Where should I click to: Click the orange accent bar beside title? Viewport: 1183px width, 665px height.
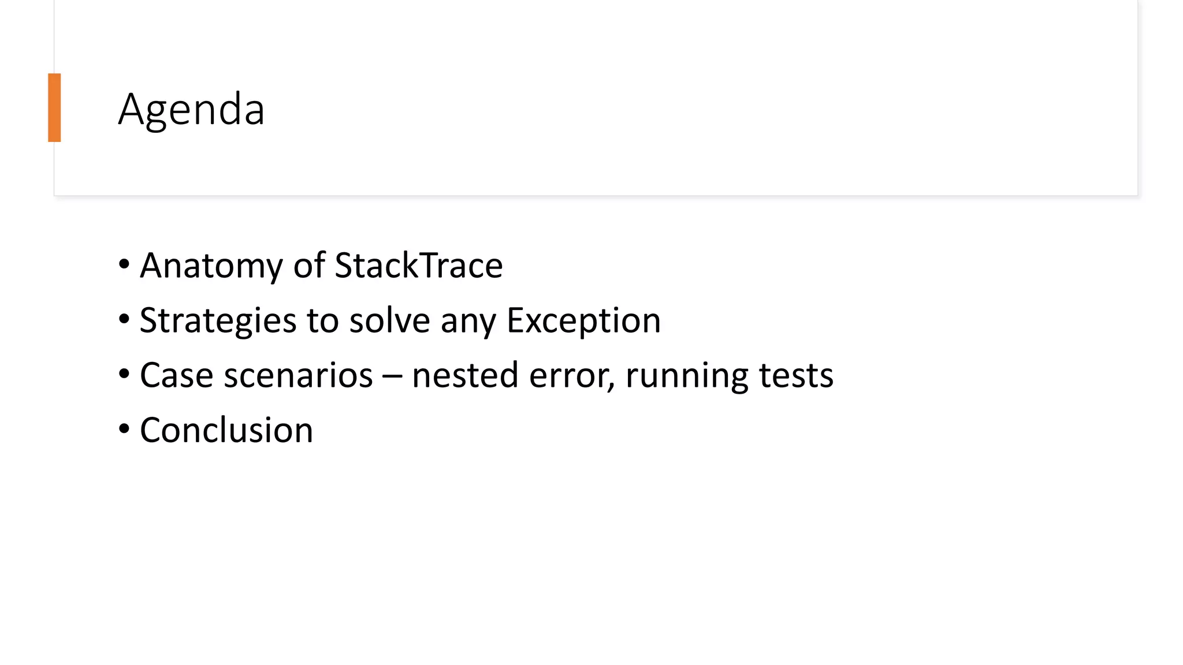(x=54, y=107)
